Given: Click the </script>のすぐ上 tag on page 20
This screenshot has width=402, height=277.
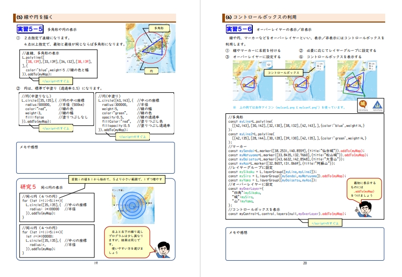Looking at the screenshot, I should click(x=325, y=223).
